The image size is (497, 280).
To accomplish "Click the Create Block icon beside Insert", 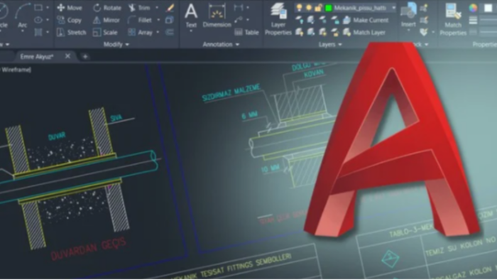I will [x=423, y=8].
